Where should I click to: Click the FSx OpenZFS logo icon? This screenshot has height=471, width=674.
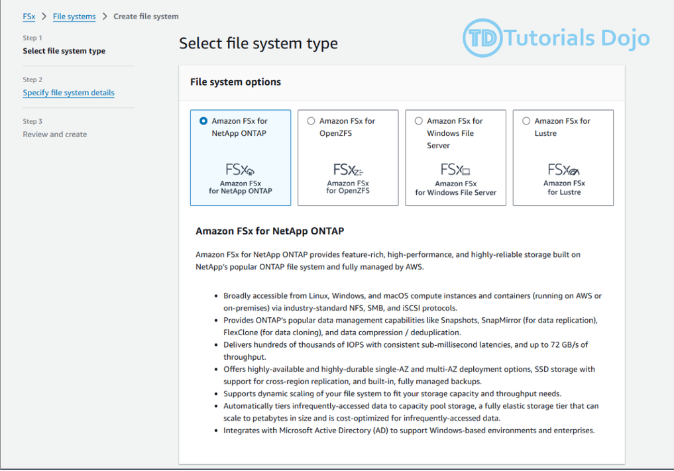[348, 170]
